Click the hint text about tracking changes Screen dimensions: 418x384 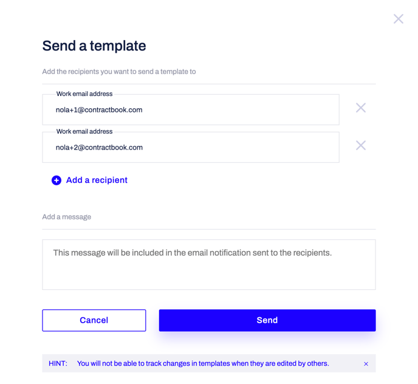(x=203, y=363)
